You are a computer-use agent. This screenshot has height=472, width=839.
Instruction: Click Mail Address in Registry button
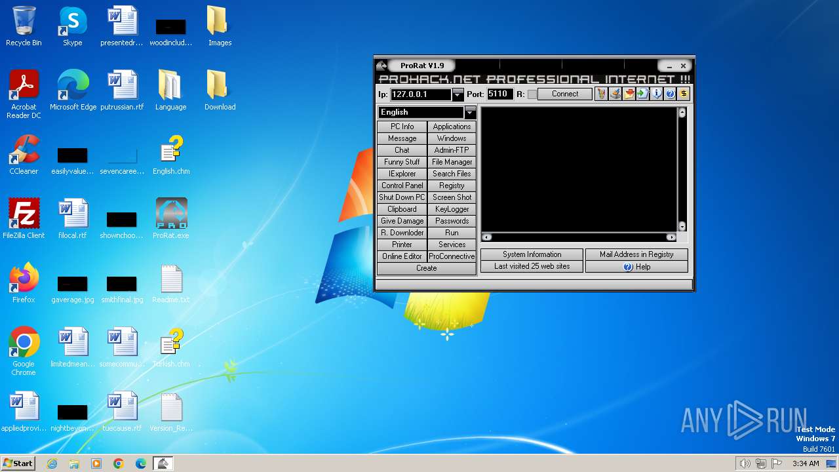pos(636,254)
